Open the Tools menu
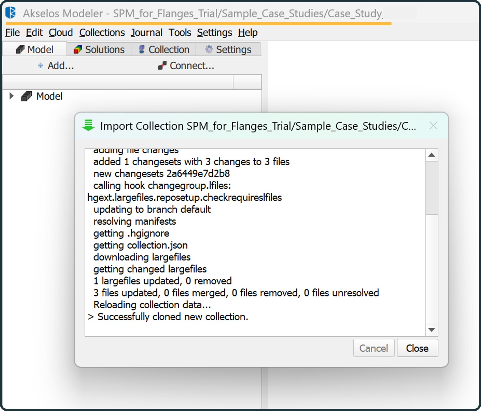 point(180,32)
